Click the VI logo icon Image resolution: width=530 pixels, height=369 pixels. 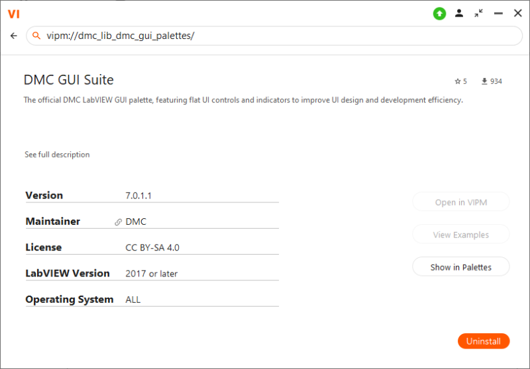(14, 14)
